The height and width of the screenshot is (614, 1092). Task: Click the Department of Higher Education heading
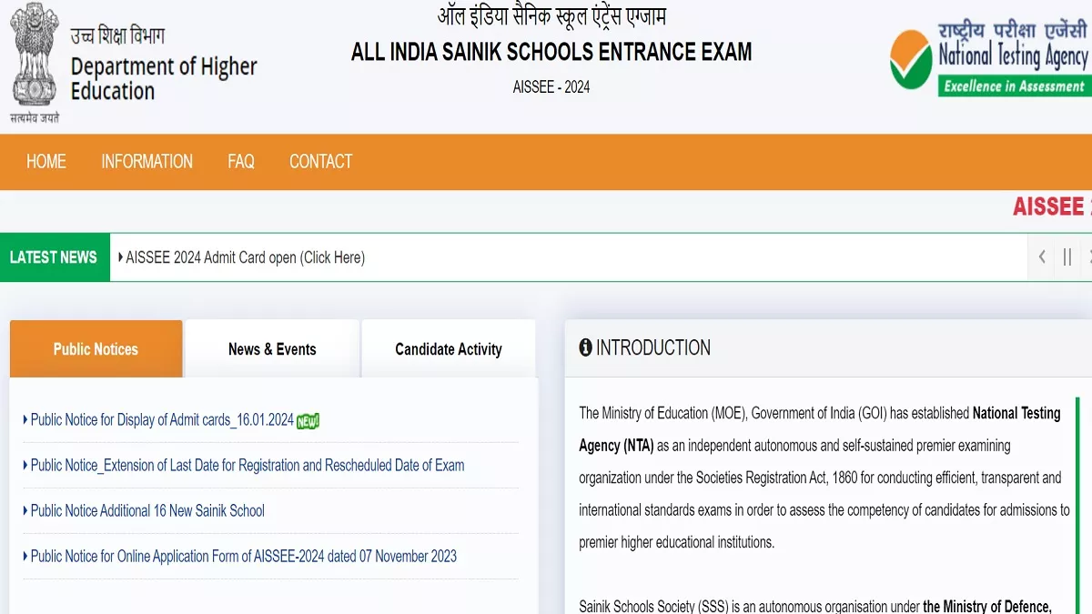click(x=164, y=78)
